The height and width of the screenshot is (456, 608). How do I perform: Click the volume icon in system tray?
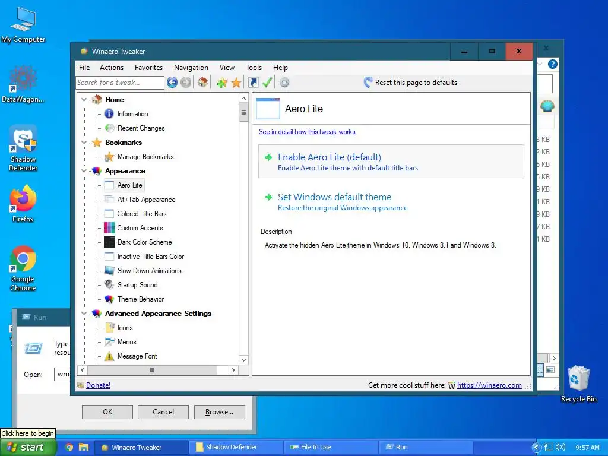[x=560, y=448]
